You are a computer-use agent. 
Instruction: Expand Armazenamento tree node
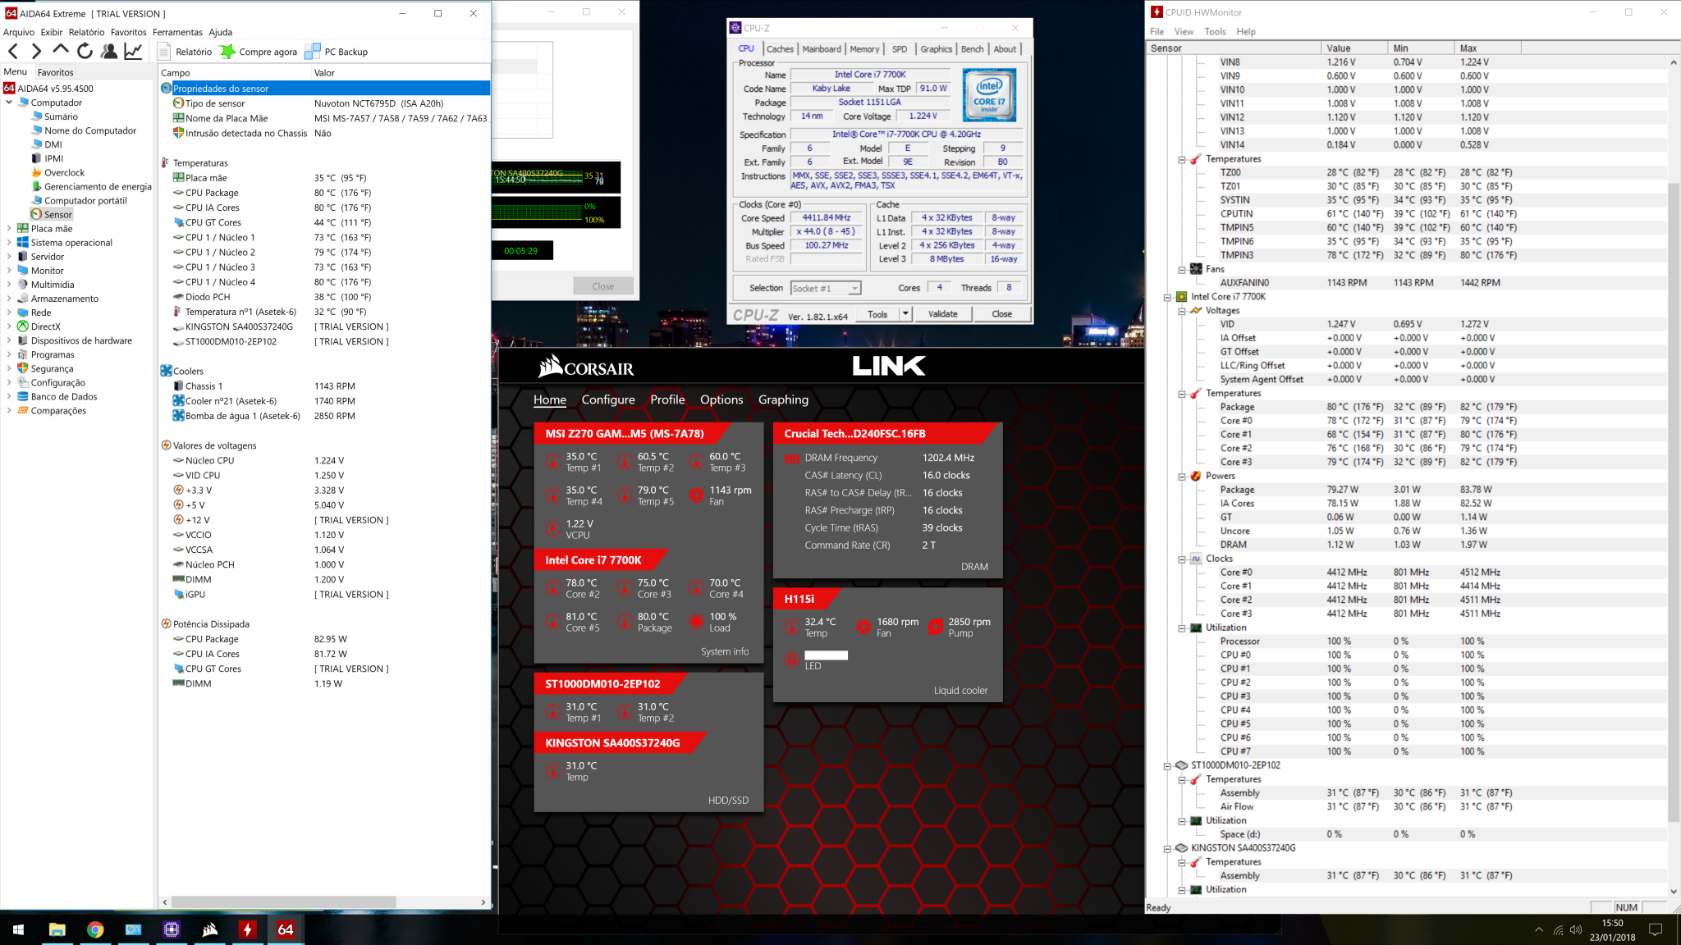(9, 299)
